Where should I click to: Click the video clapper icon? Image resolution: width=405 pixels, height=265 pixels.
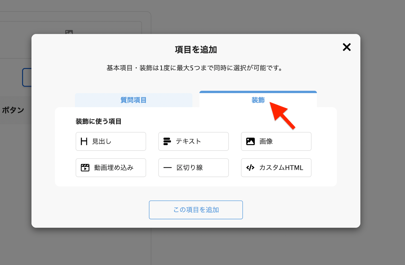coord(85,168)
